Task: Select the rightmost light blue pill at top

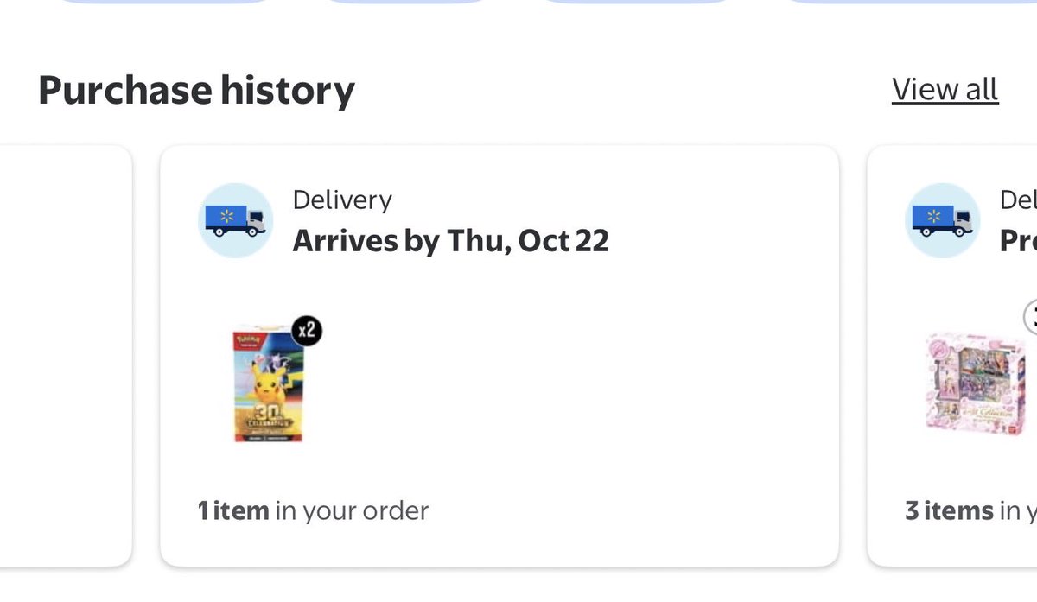Action: click(907, 2)
